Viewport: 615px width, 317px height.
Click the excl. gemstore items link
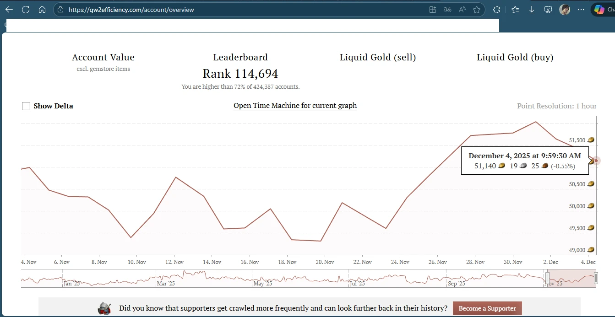[103, 69]
